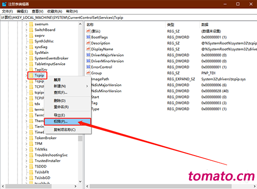Click the registry path address bar

point(128,17)
